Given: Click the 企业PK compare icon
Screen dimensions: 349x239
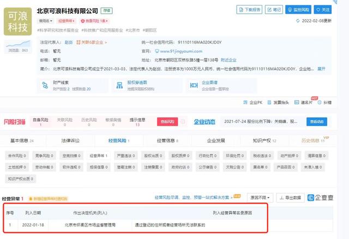Looking at the screenshot, I should 245,103.
